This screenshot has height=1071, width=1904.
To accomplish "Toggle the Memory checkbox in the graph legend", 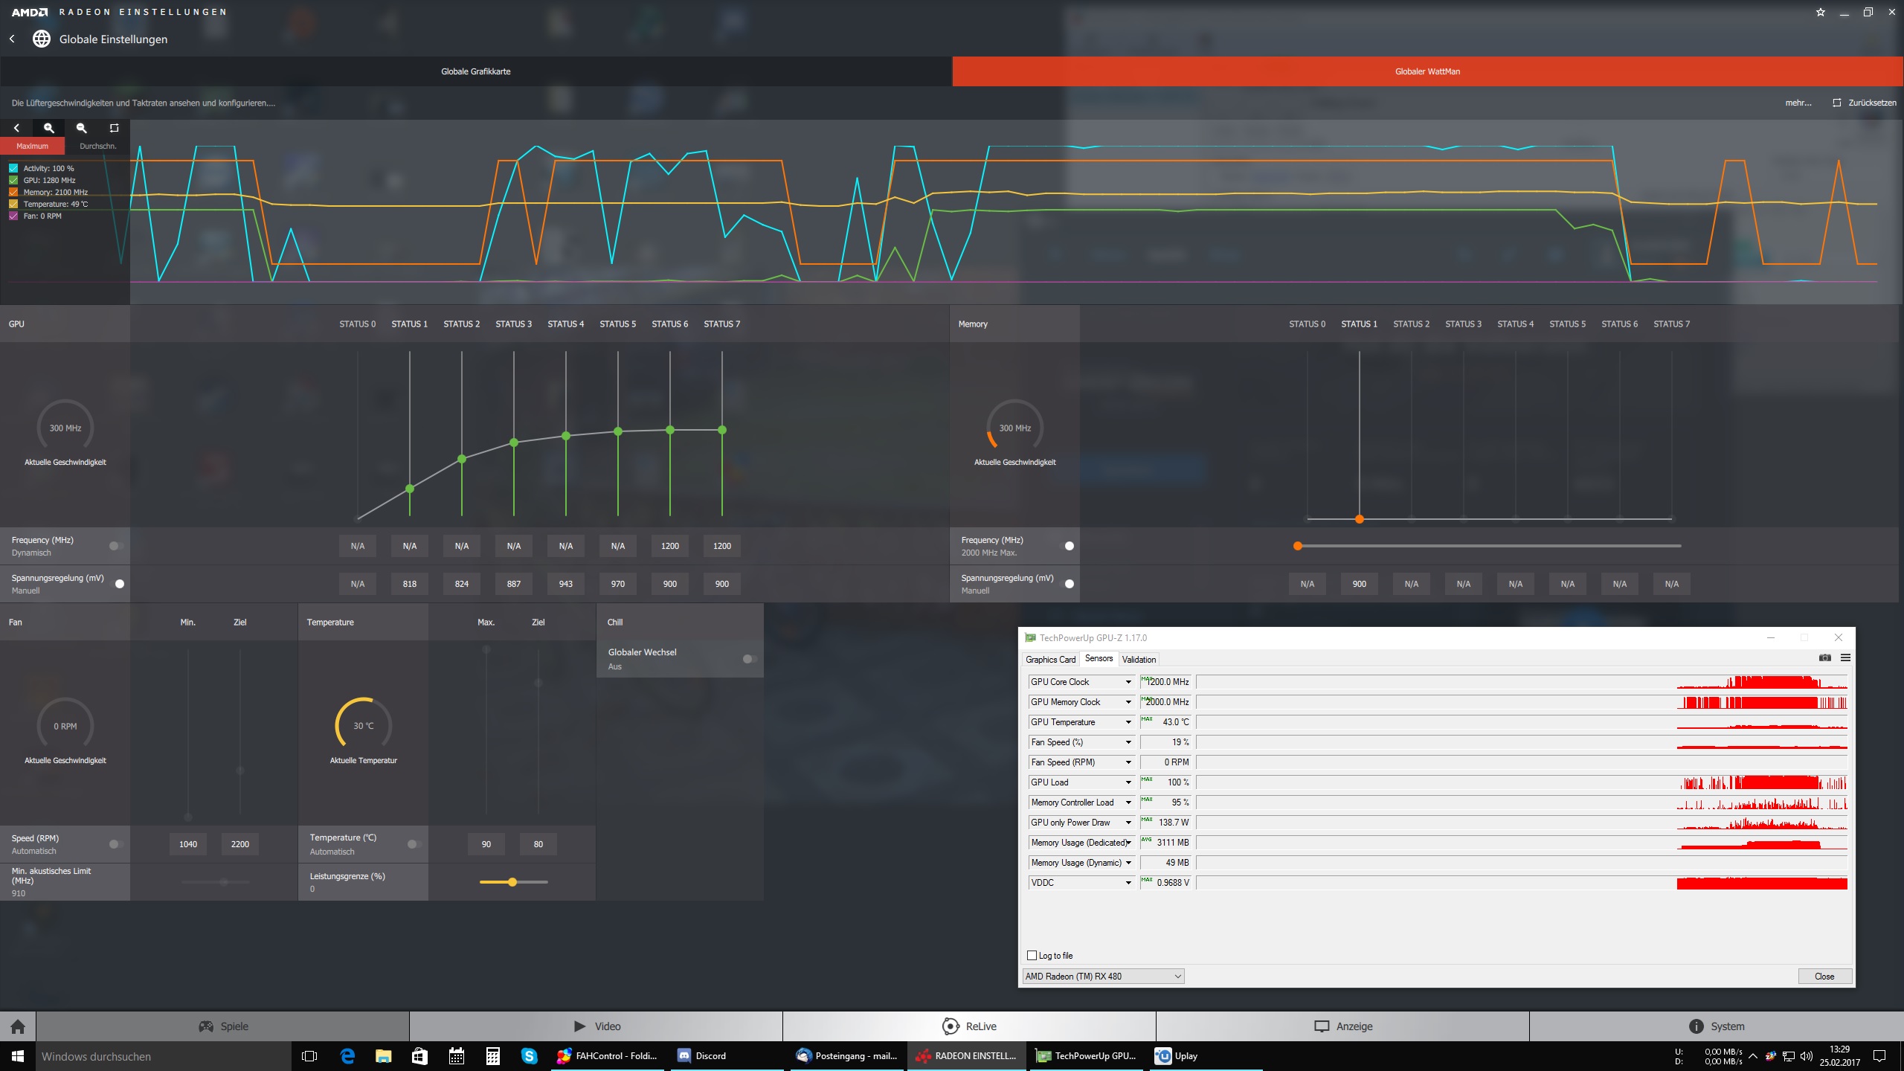I will pos(13,192).
